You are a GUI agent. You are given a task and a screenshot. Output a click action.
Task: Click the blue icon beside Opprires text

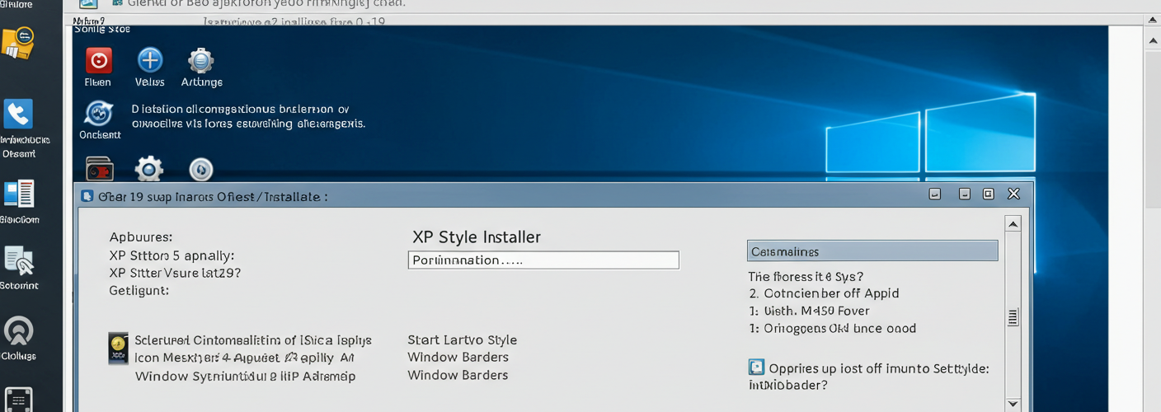pos(756,368)
